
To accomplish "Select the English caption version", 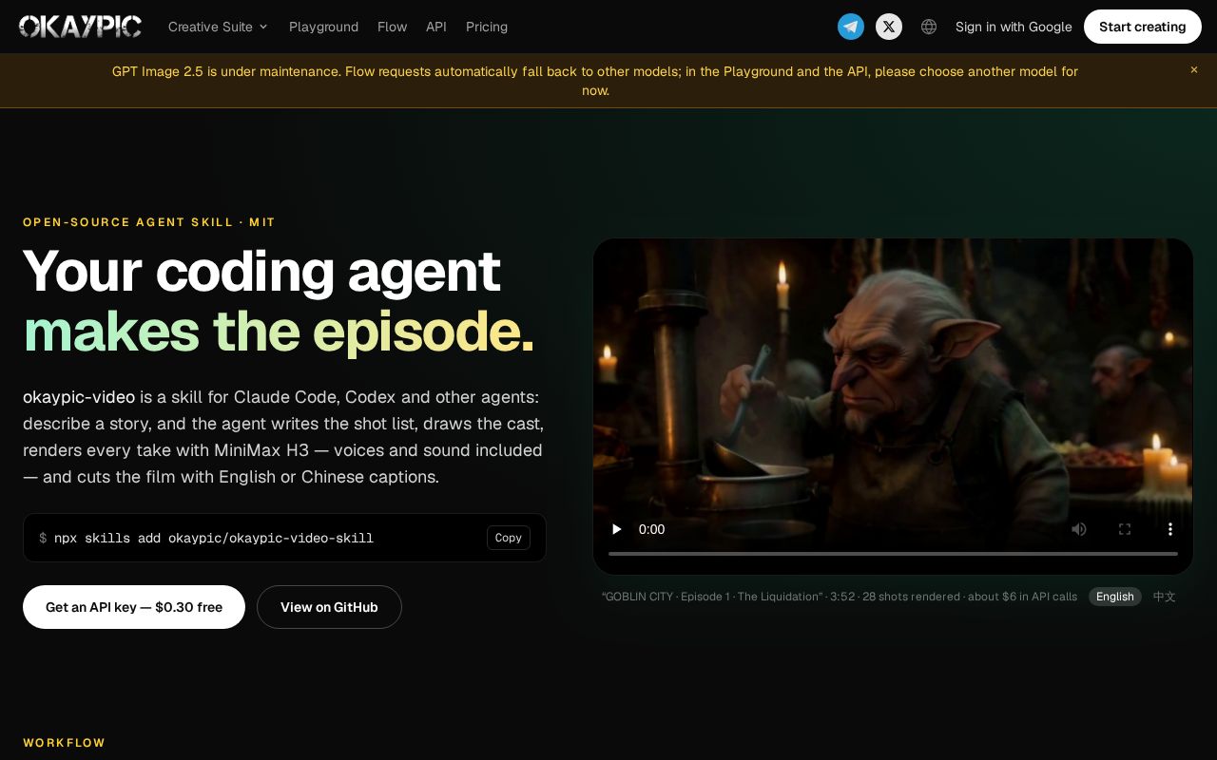I will 1115,597.
